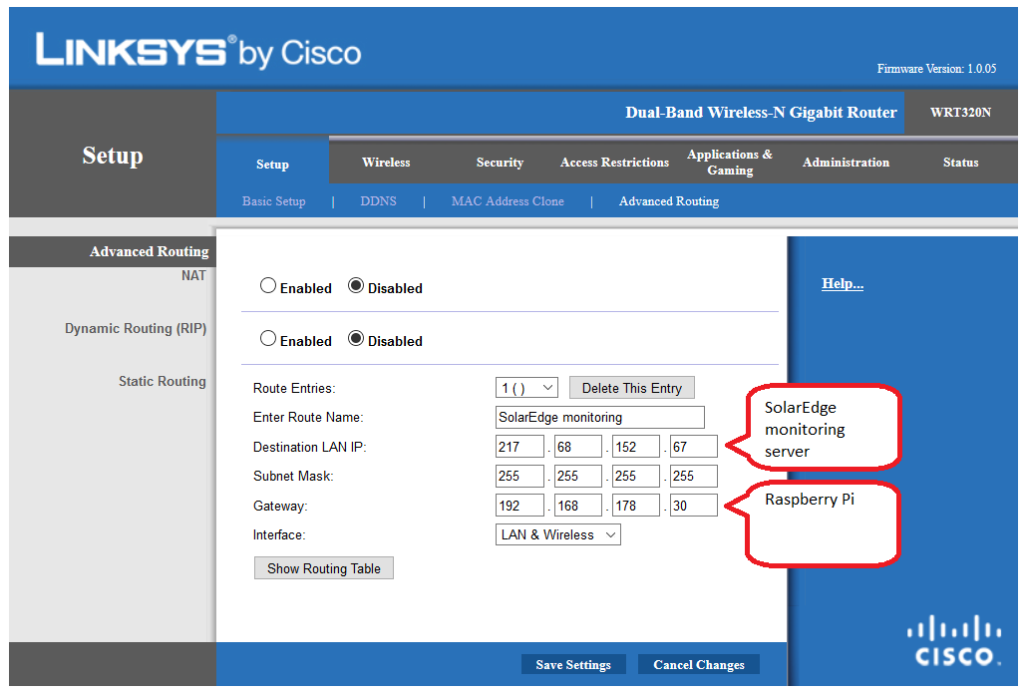Click the Dual-Band Wireless-N Gigabit Router title
Image resolution: width=1028 pixels, height=693 pixels.
click(761, 112)
